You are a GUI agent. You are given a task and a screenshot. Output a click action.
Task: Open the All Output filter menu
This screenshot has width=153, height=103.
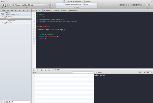[x=99, y=73]
